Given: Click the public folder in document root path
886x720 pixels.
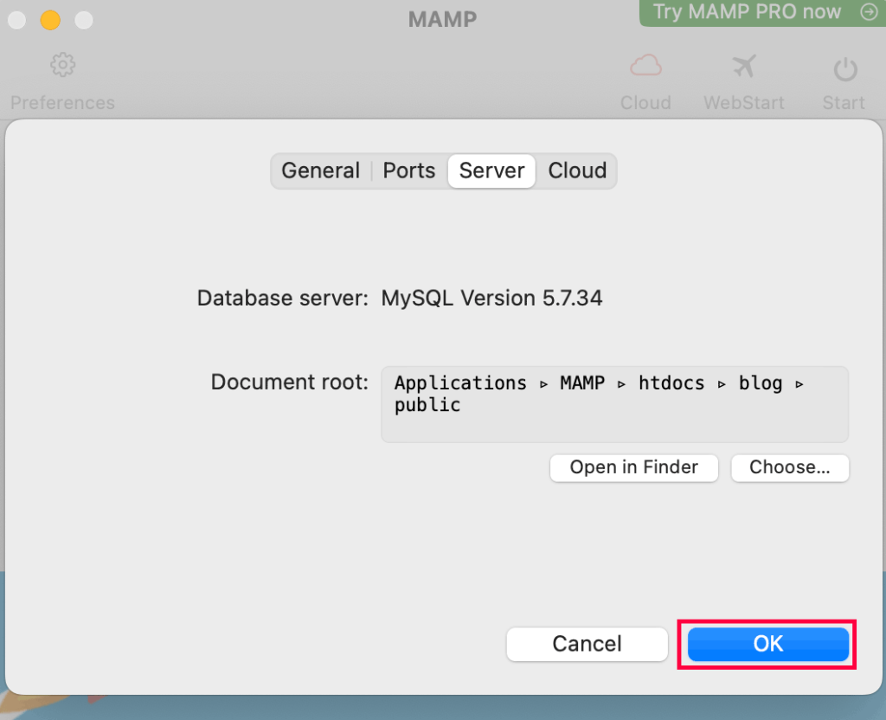Looking at the screenshot, I should (427, 406).
